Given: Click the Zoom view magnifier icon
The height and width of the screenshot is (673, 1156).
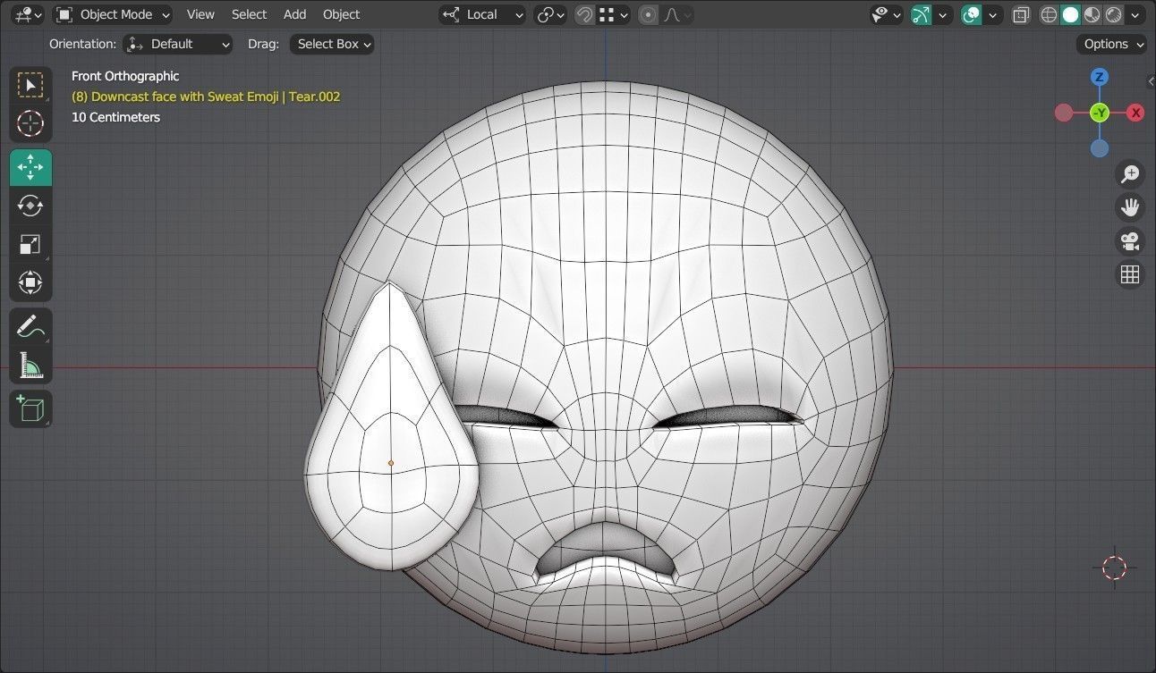Looking at the screenshot, I should 1130,173.
